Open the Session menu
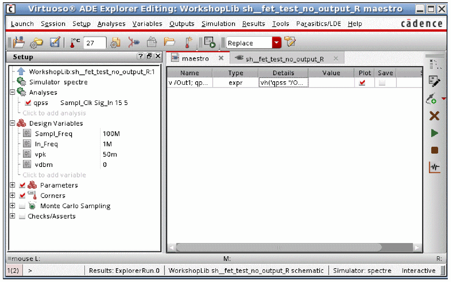The width and height of the screenshot is (451, 282). (53, 24)
